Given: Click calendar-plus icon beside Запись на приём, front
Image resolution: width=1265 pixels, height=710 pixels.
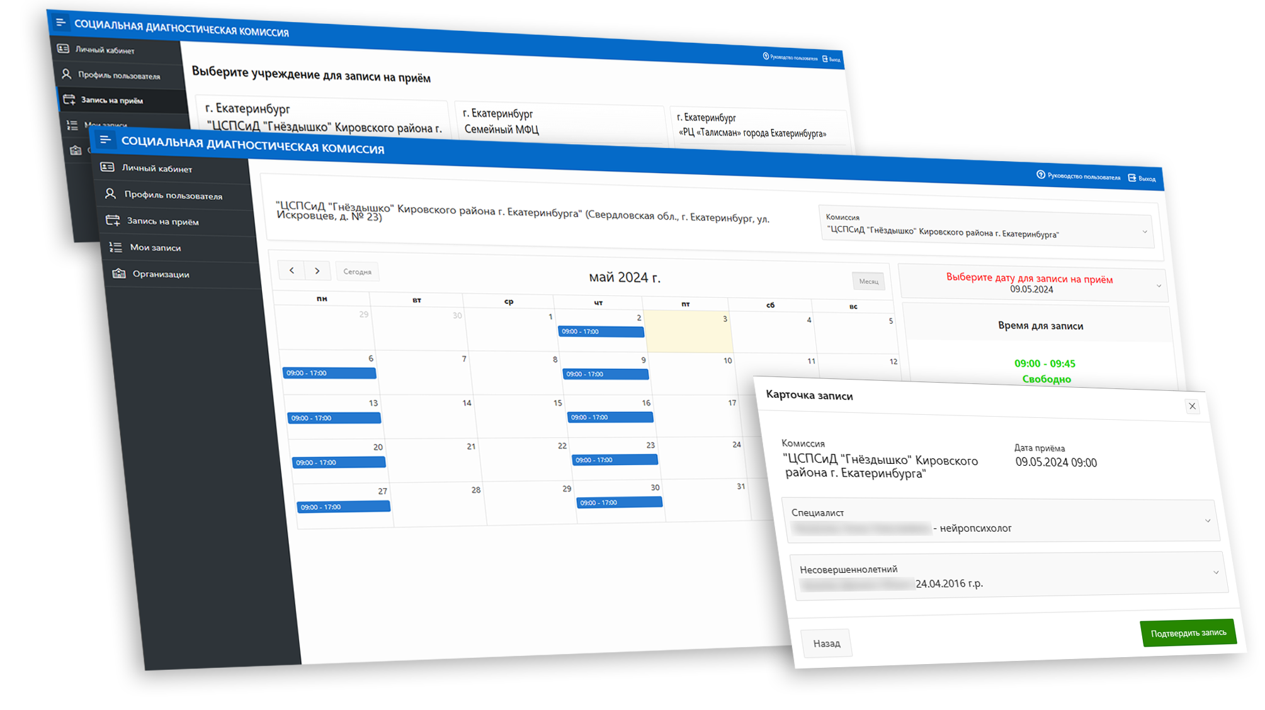Looking at the screenshot, I should (x=113, y=220).
